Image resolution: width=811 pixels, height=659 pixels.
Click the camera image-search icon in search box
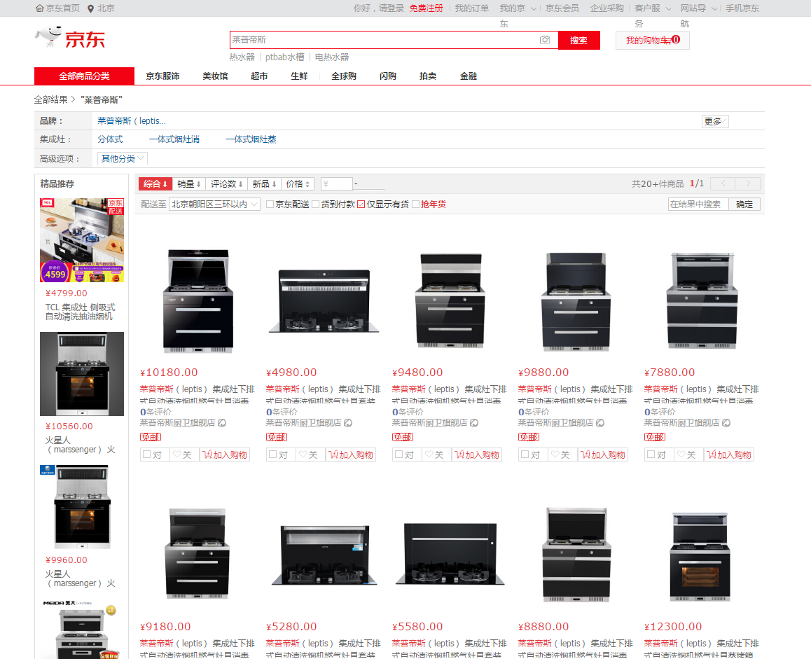pyautogui.click(x=545, y=40)
